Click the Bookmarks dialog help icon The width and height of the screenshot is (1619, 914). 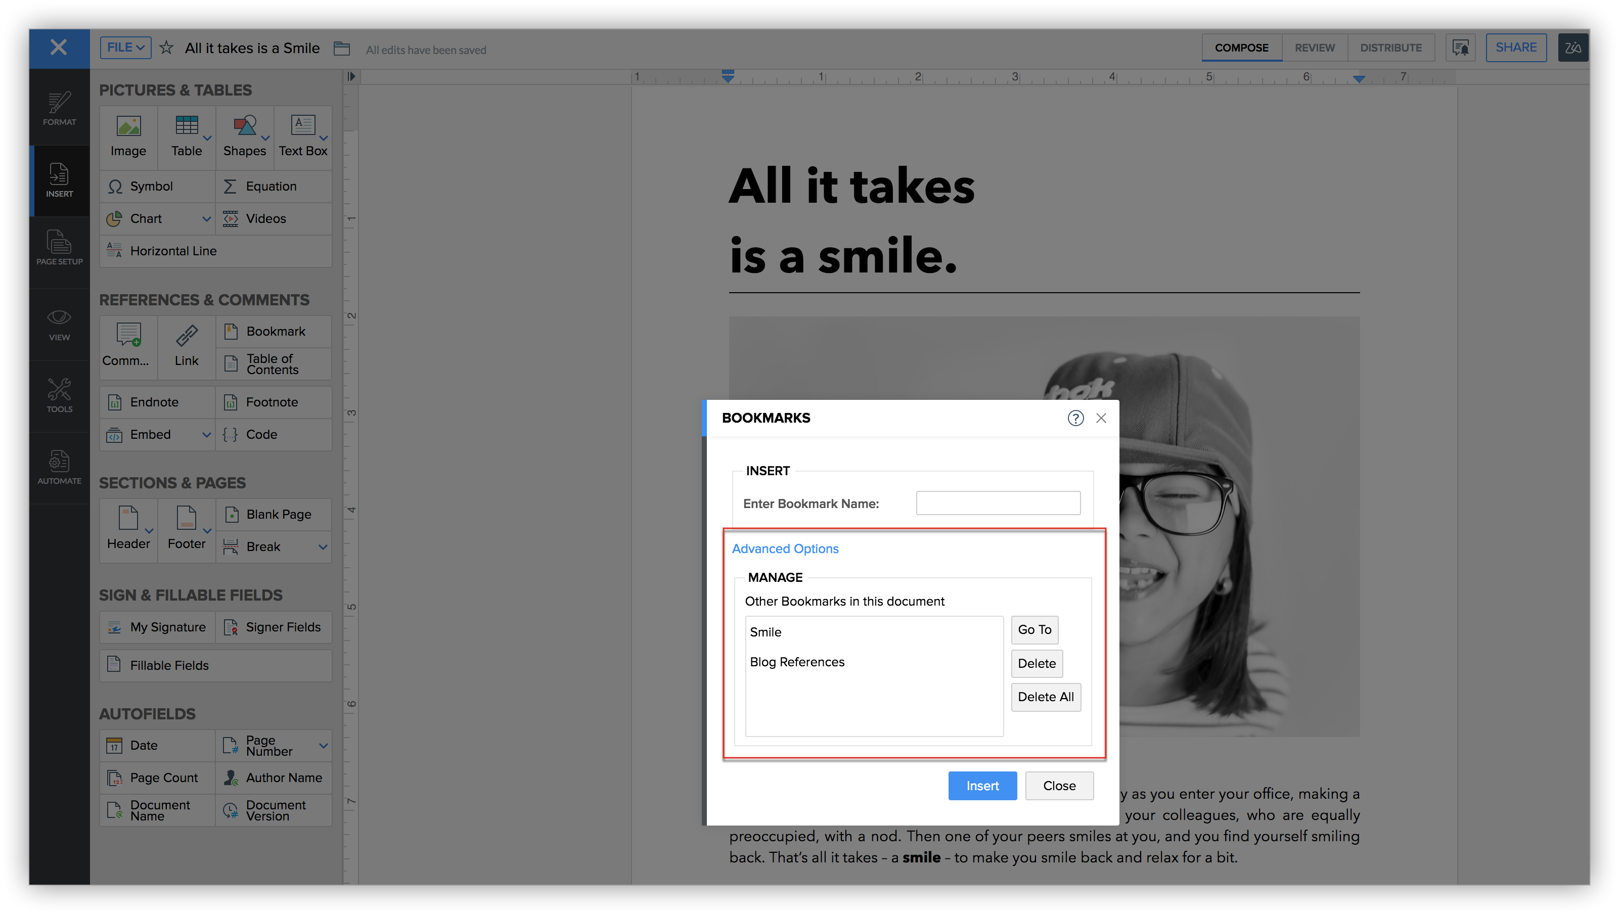1075,419
